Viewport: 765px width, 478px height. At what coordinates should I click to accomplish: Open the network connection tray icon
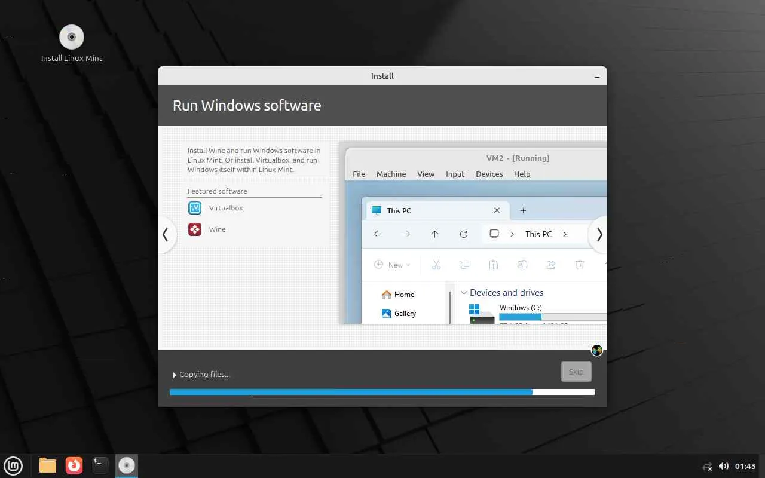[708, 466]
